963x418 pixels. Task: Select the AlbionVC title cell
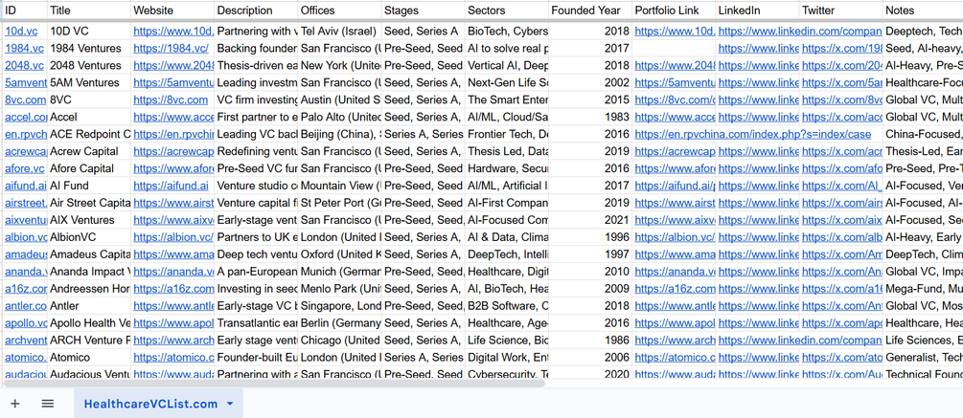click(x=89, y=237)
